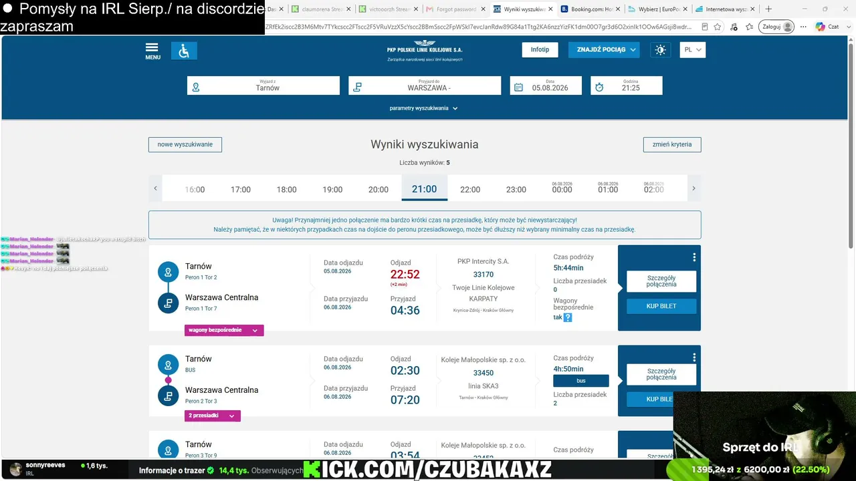Click the nowe wyszukiwanie button
856x481 pixels.
click(185, 144)
